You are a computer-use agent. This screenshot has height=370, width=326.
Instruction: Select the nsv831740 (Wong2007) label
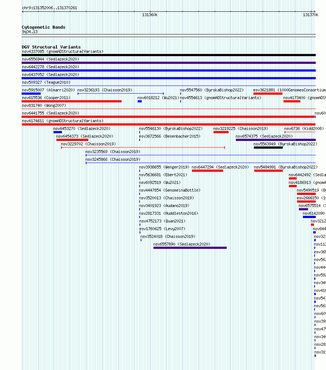tap(44, 105)
